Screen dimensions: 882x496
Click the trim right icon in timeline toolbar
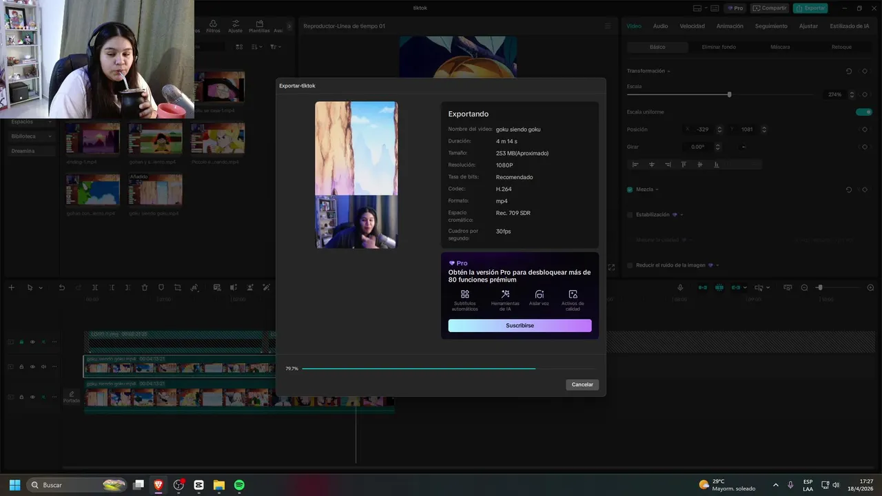[128, 287]
